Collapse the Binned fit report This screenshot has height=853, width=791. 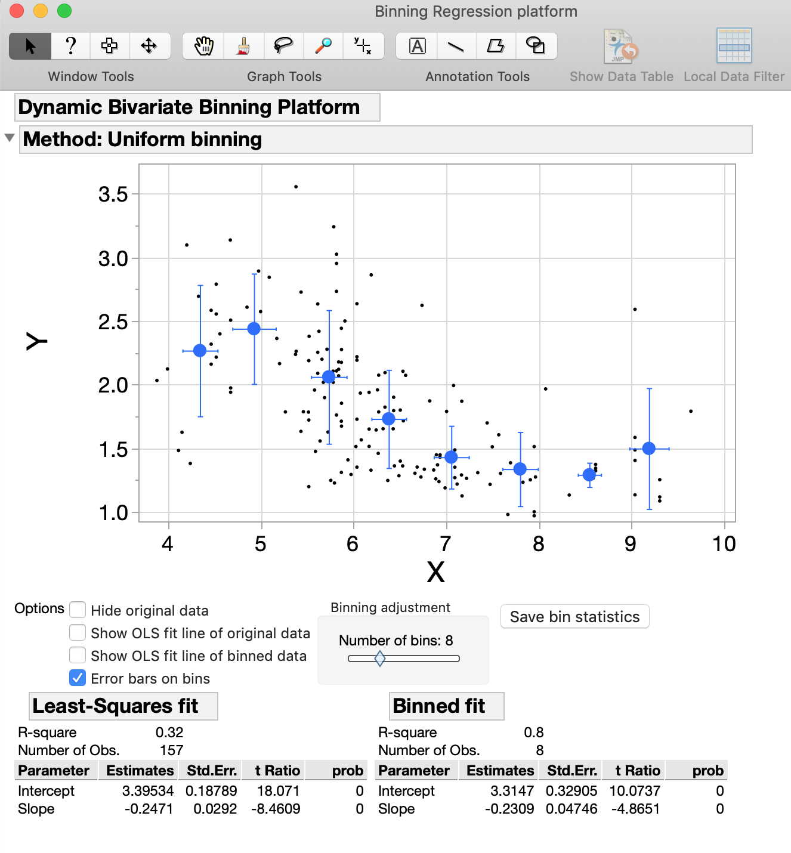point(446,706)
